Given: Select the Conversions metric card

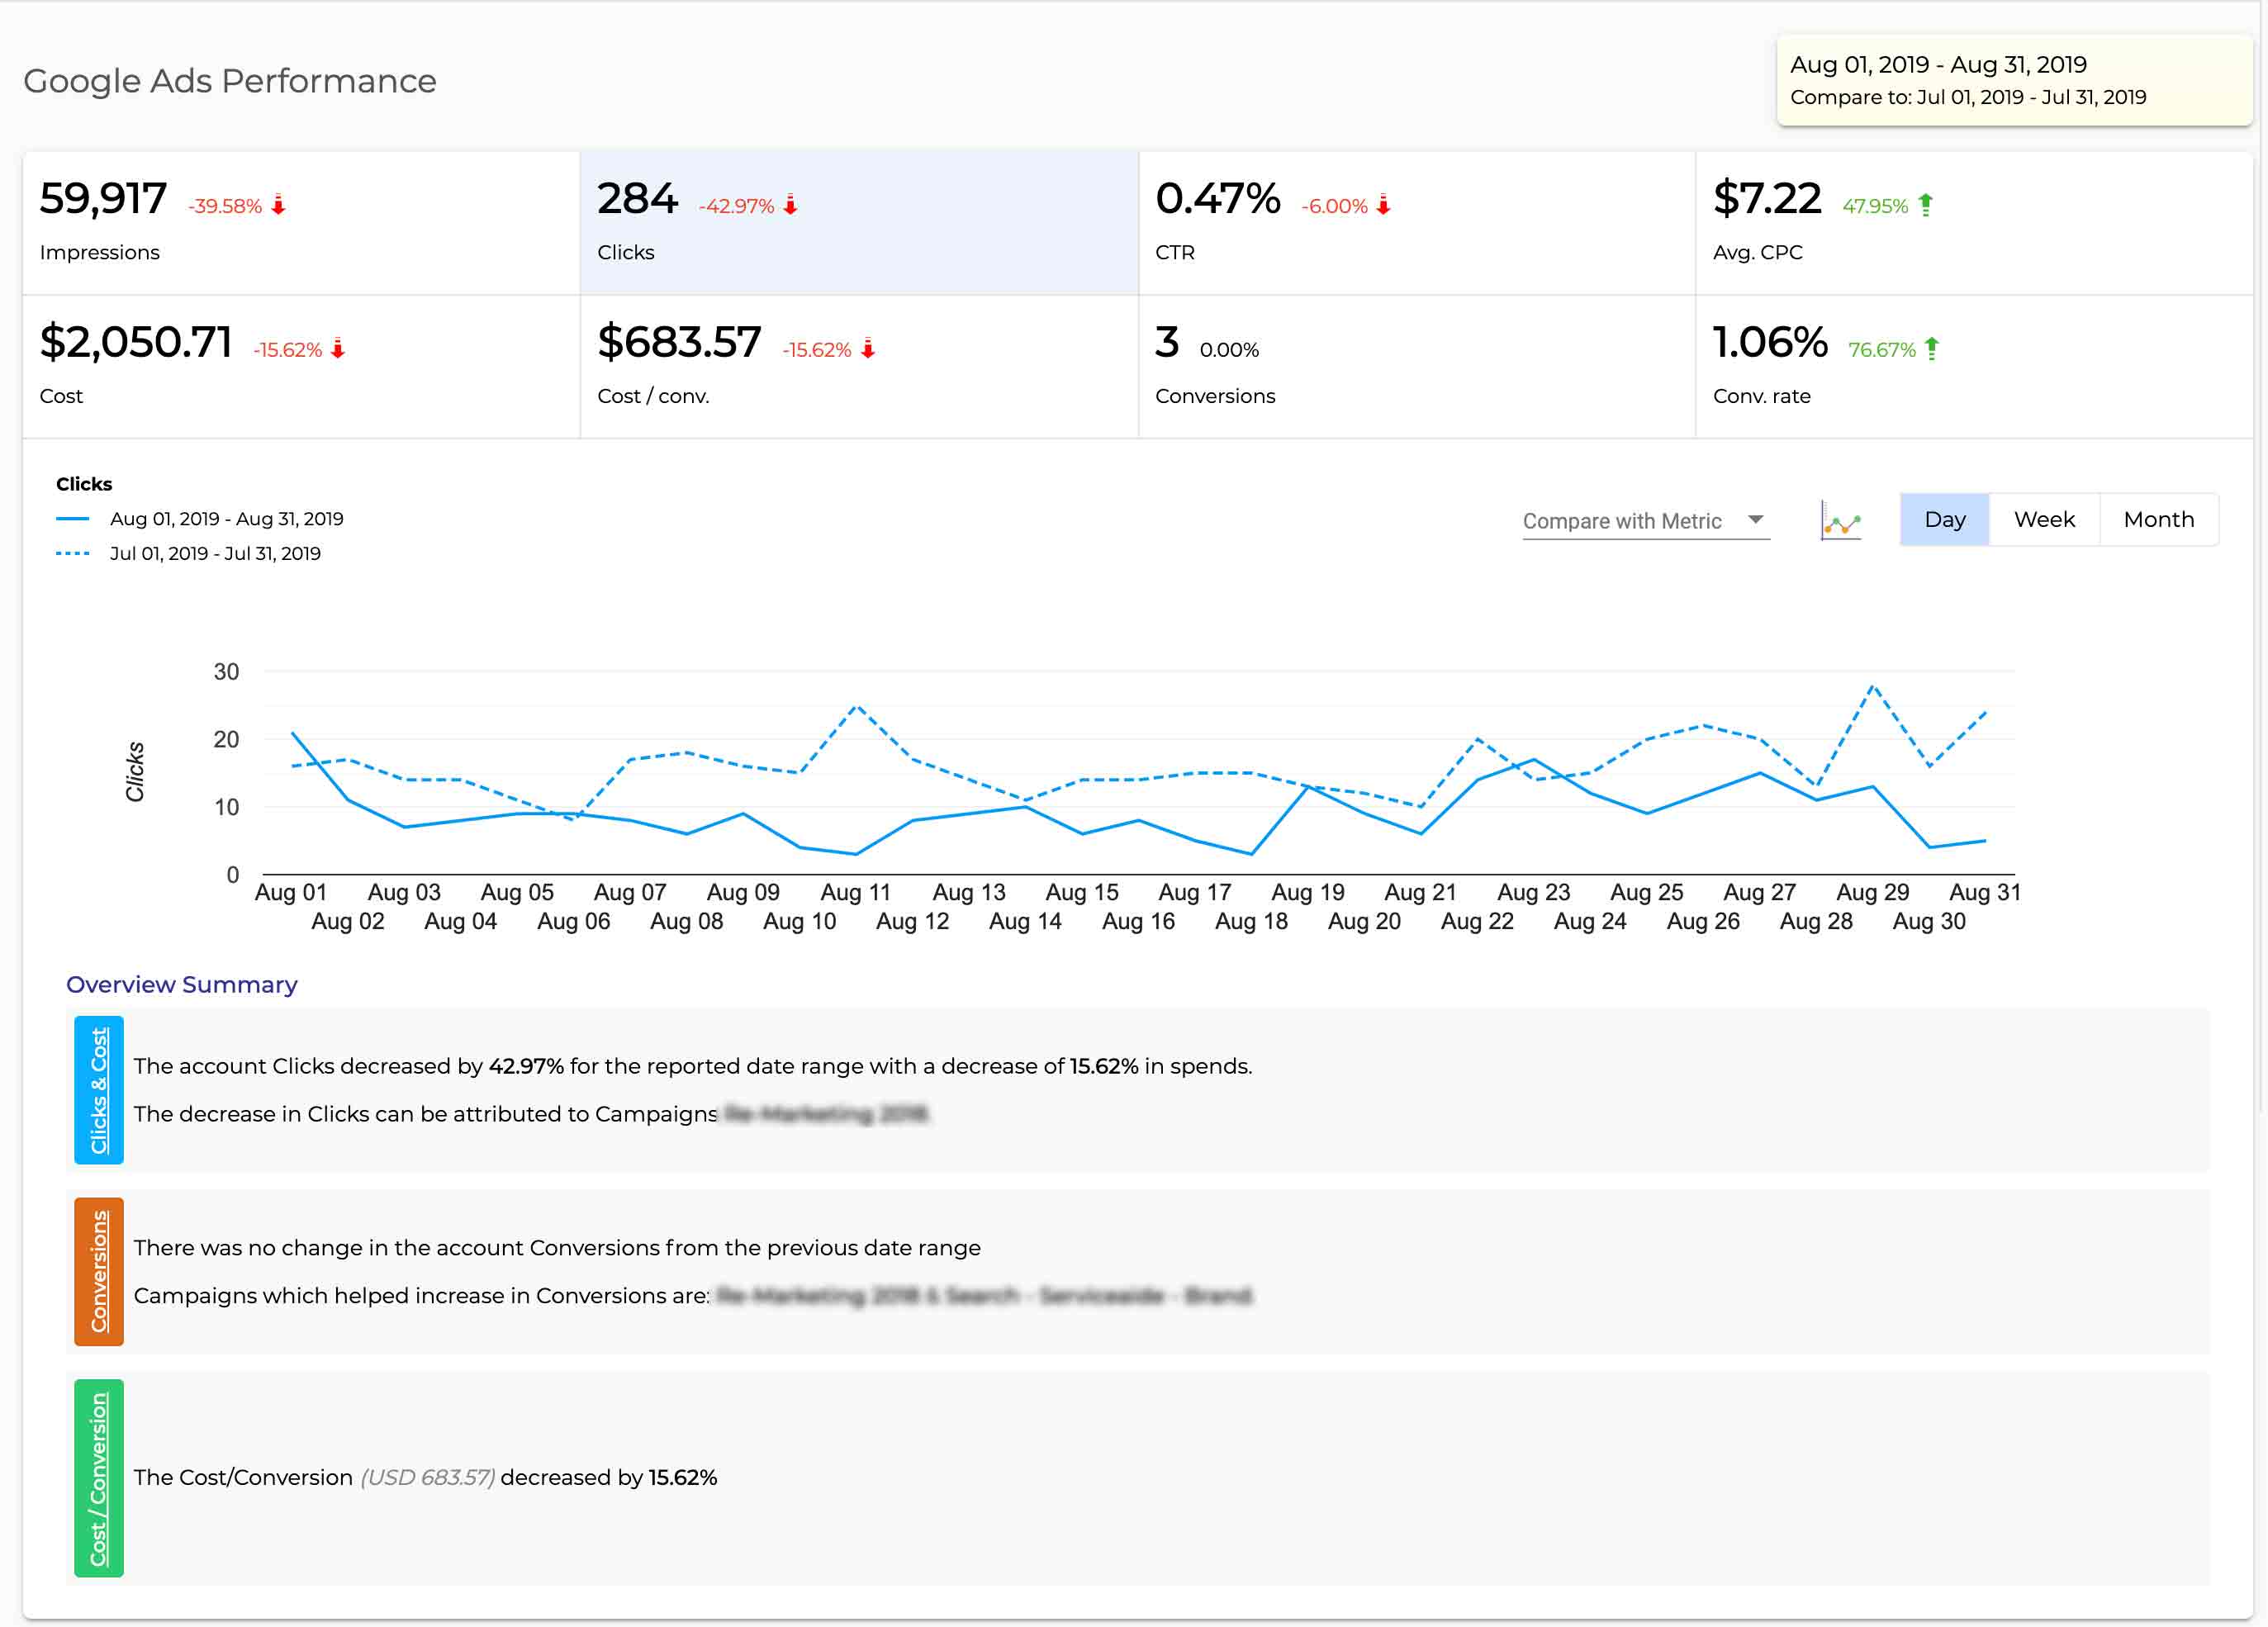Looking at the screenshot, I should coord(1415,366).
